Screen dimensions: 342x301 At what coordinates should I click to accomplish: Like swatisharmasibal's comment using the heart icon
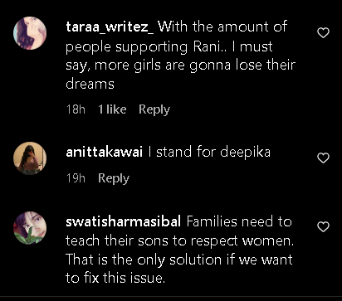[x=323, y=227]
